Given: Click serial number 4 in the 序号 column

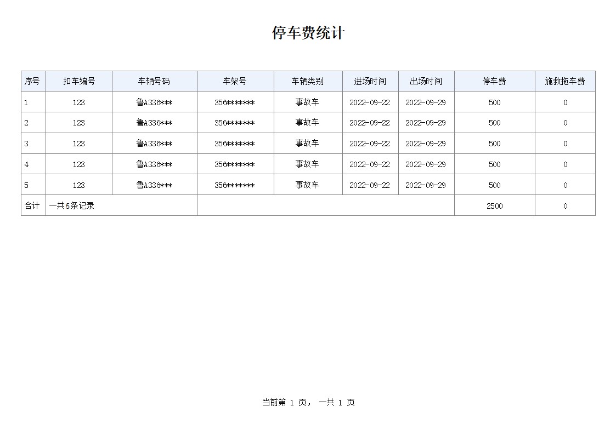Looking at the screenshot, I should click(x=26, y=165).
